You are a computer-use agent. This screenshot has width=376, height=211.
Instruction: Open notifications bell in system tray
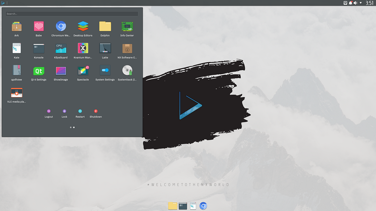350,3
